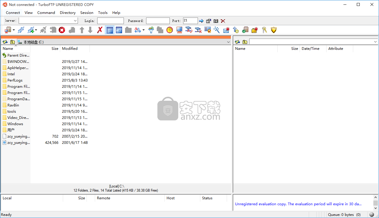Click the server with red sync arrows icon

pos(188,30)
